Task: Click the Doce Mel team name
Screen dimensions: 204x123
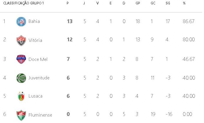Action: pos(38,59)
